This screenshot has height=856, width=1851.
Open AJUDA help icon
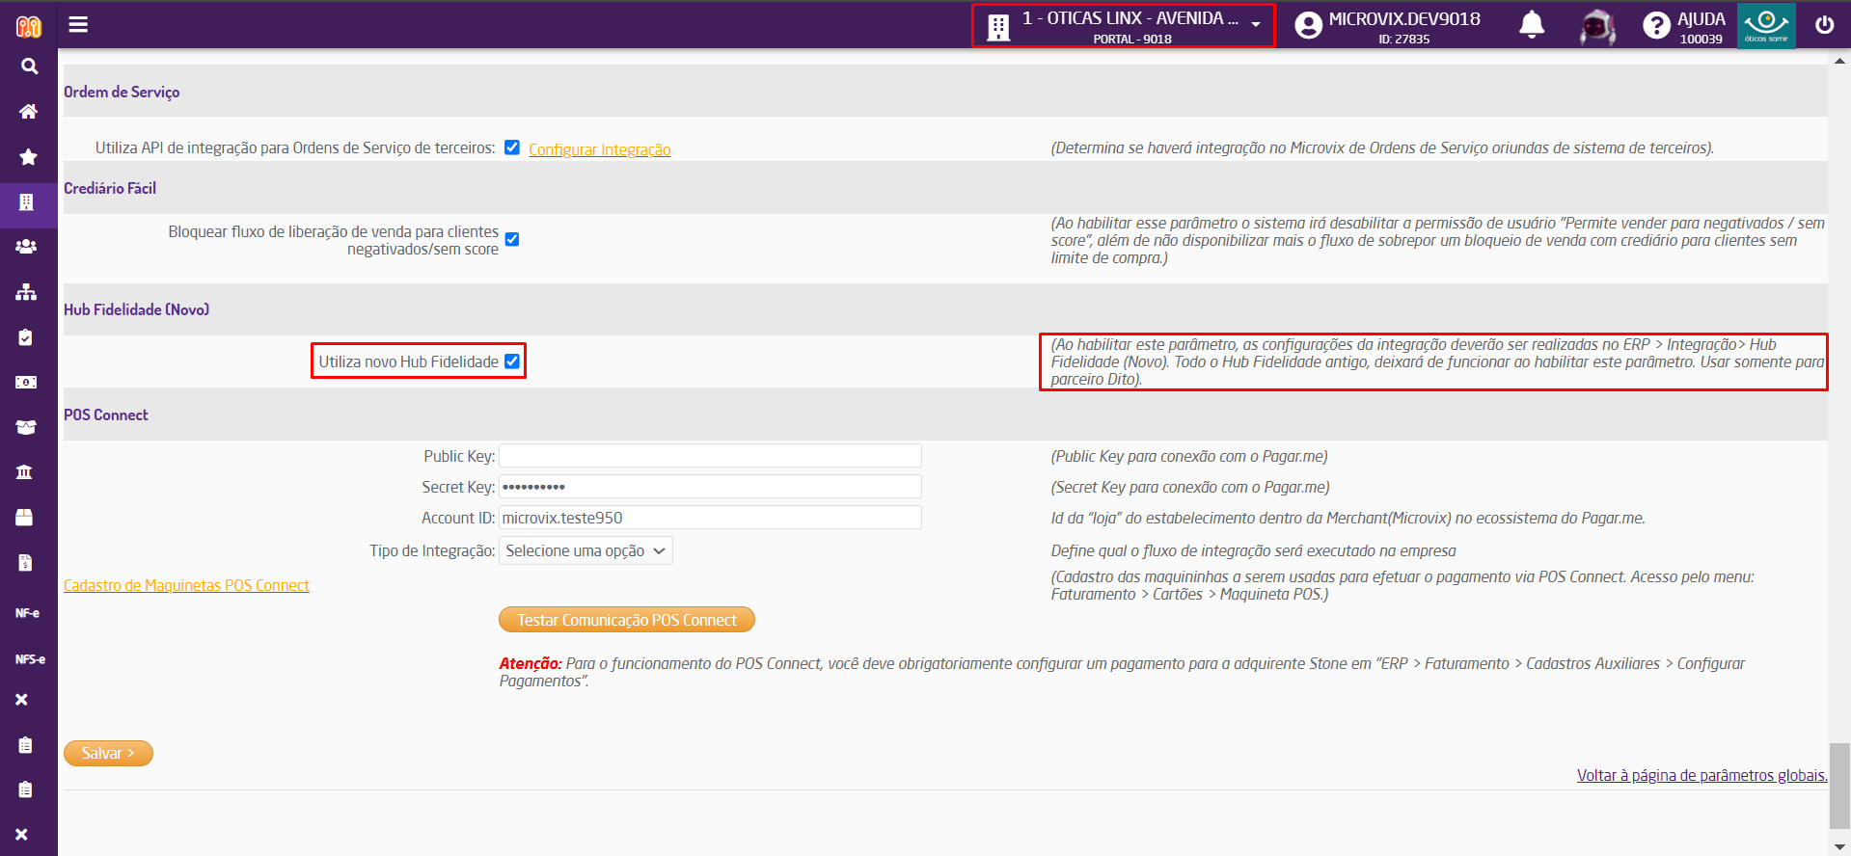(1656, 25)
